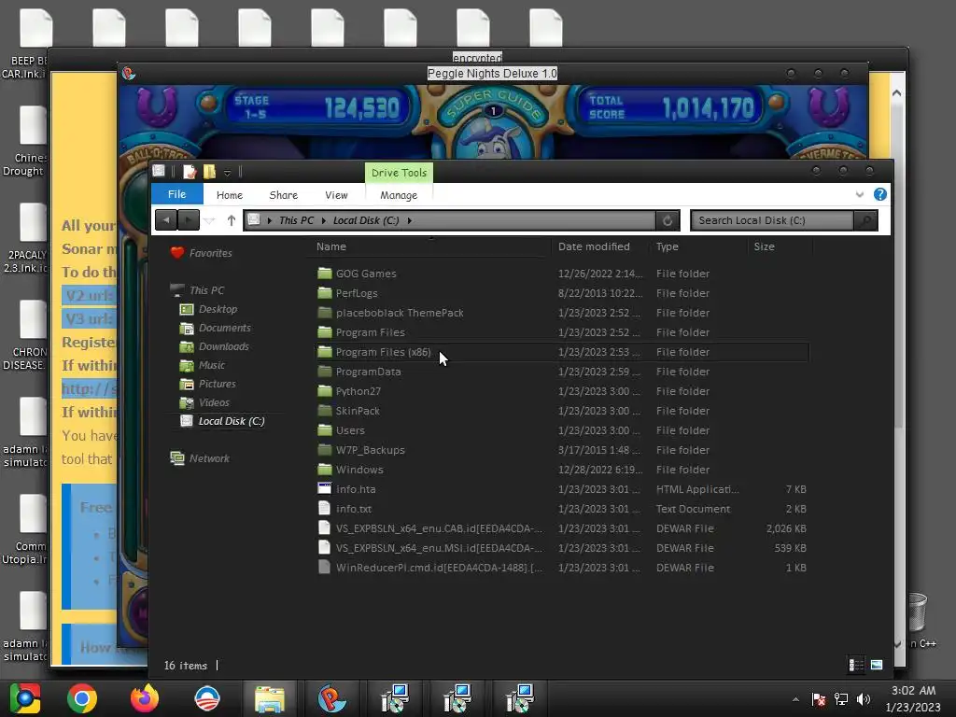956x717 pixels.
Task: Switch to Details view icon in status bar
Action: click(x=856, y=665)
